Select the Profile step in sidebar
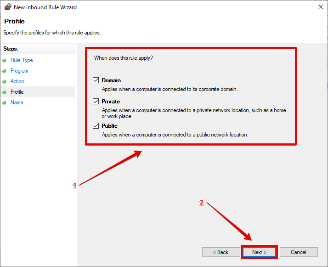Screen dimensions: 328x267 pos(17,92)
